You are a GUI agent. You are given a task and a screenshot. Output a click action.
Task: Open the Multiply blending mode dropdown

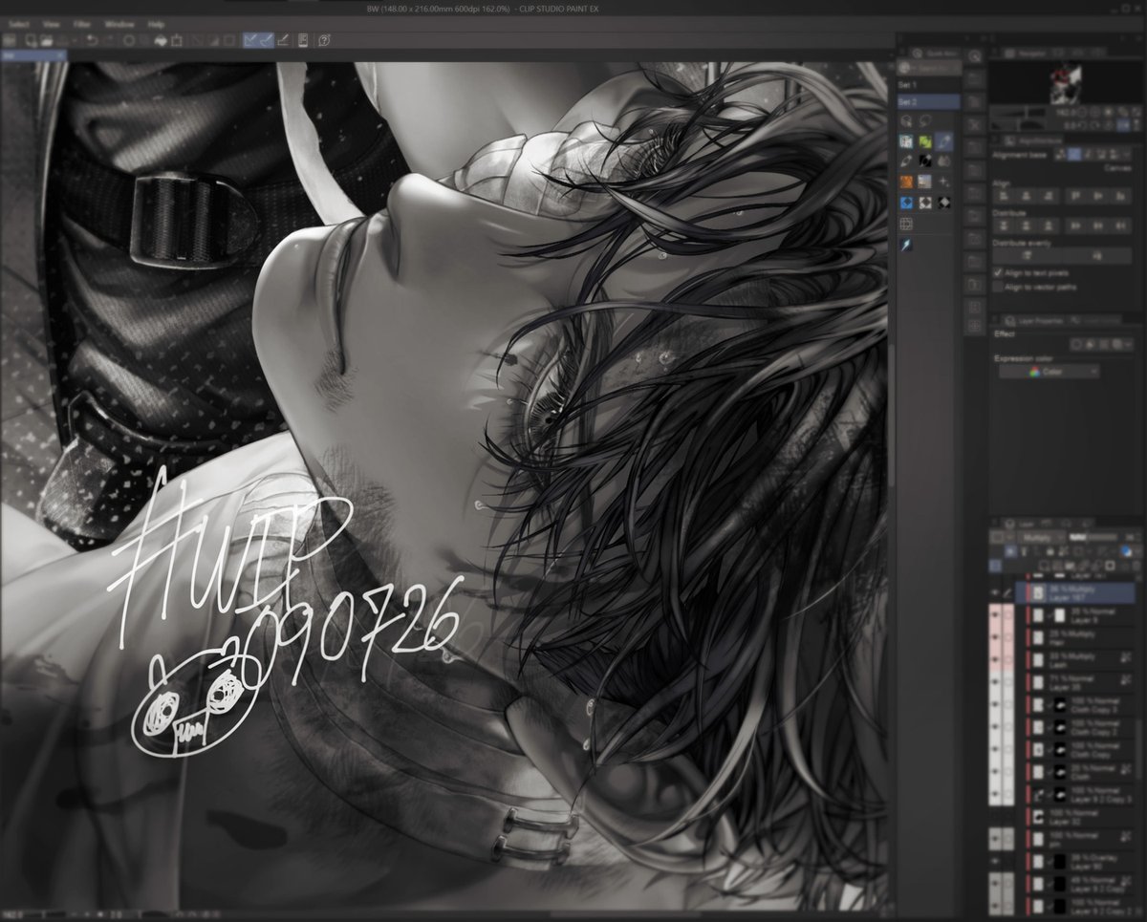coord(1042,538)
